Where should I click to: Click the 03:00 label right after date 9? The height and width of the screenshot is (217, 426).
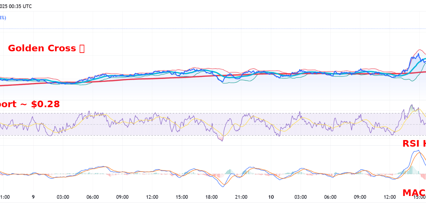pos(63,197)
